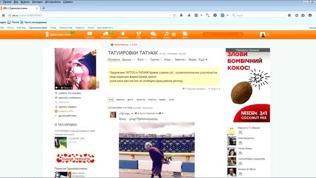Image resolution: width=316 pixels, height=178 pixels.
Task: Open a new browser tab with the plus button
Action: 43,8
